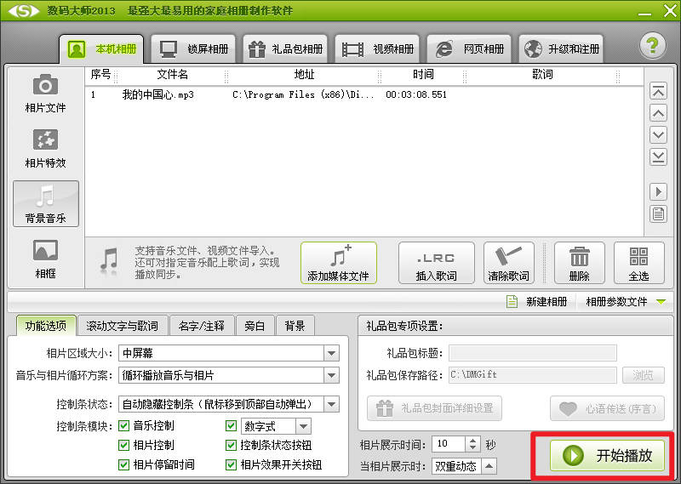Open help with the question mark icon
Viewport: 681px width, 484px height.
tap(652, 46)
